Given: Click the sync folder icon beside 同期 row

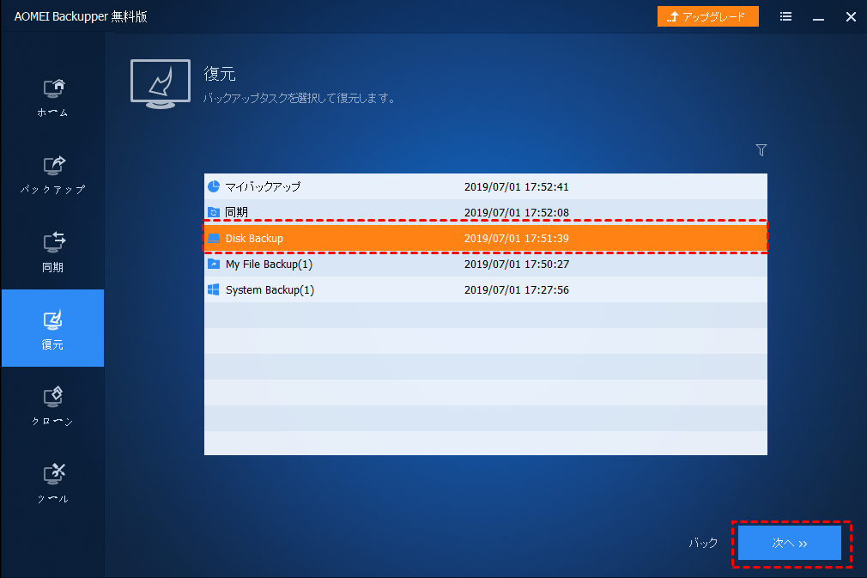Looking at the screenshot, I should pyautogui.click(x=214, y=212).
